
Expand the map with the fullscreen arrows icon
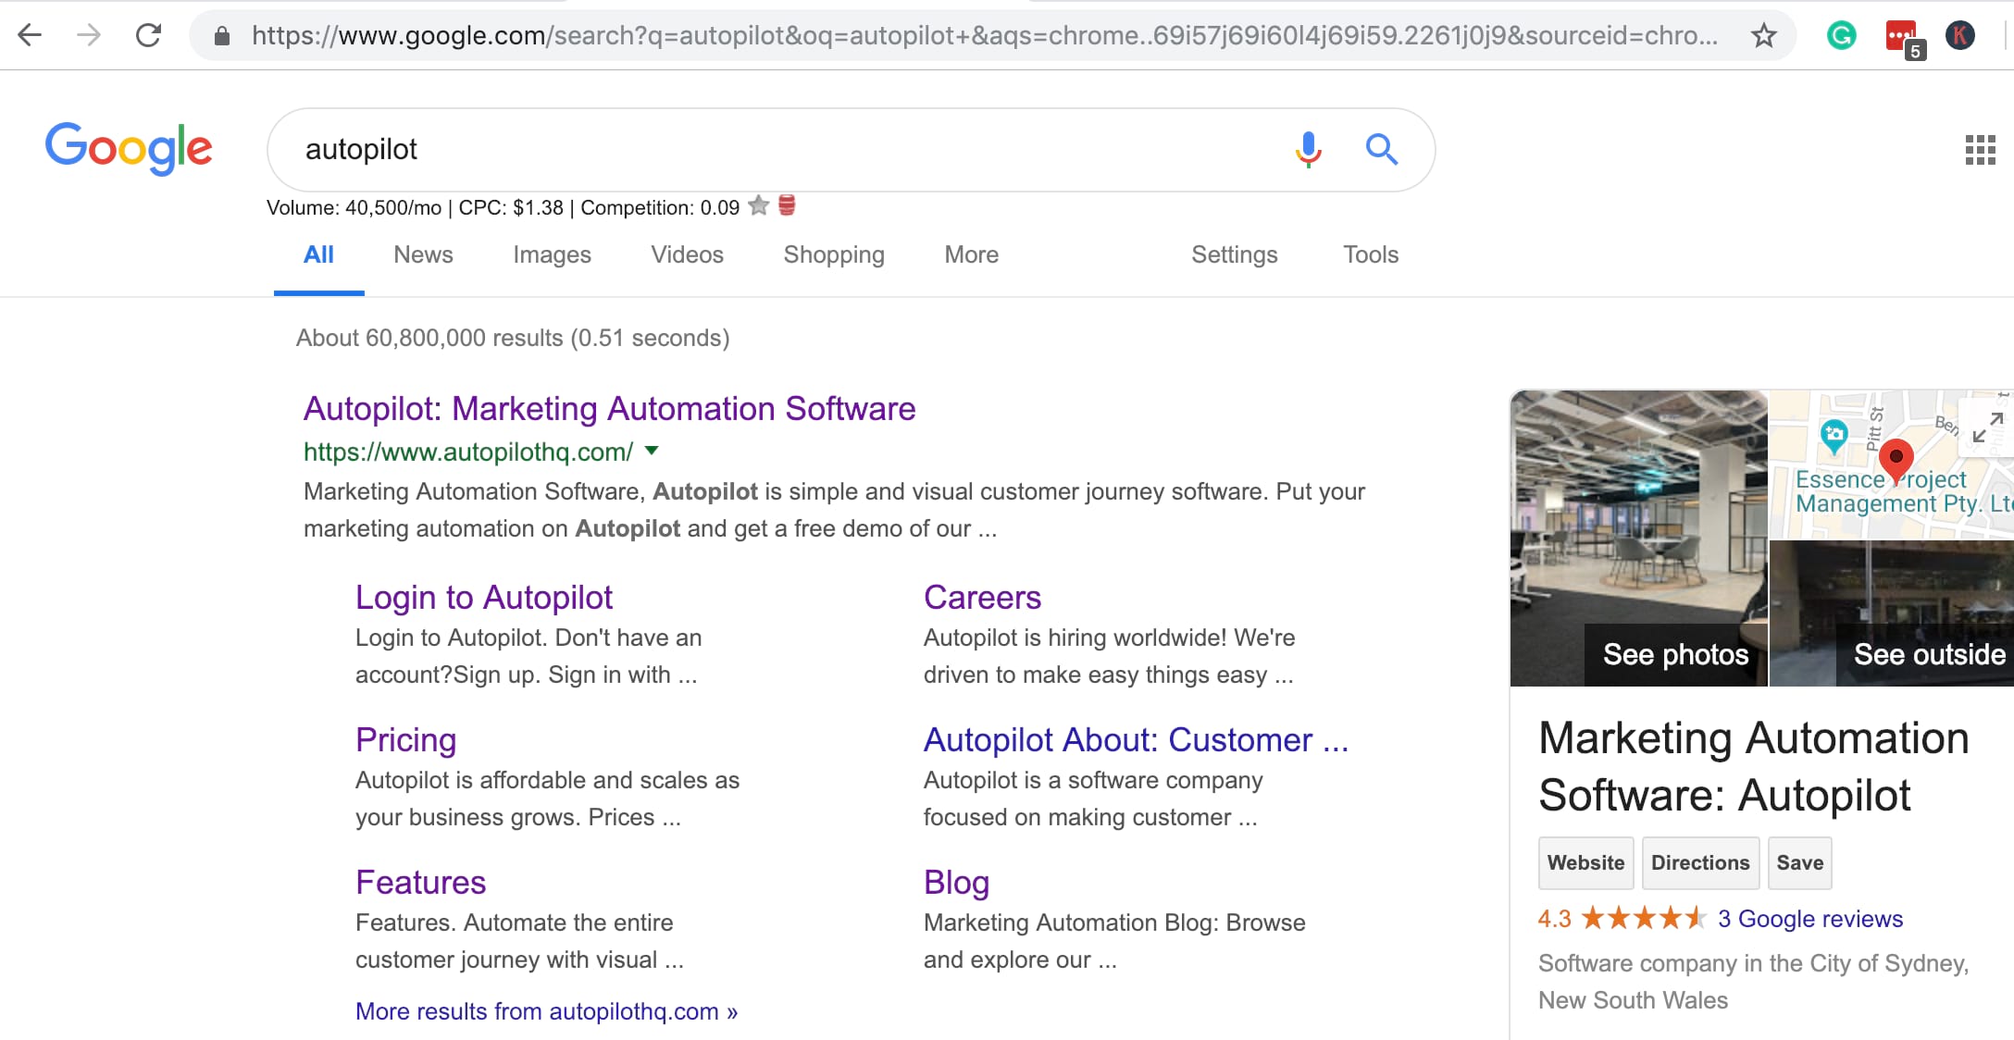tap(1986, 427)
